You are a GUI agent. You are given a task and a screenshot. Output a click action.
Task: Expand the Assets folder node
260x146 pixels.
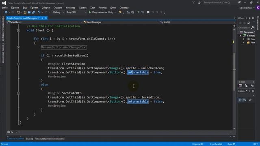click(x=243, y=43)
